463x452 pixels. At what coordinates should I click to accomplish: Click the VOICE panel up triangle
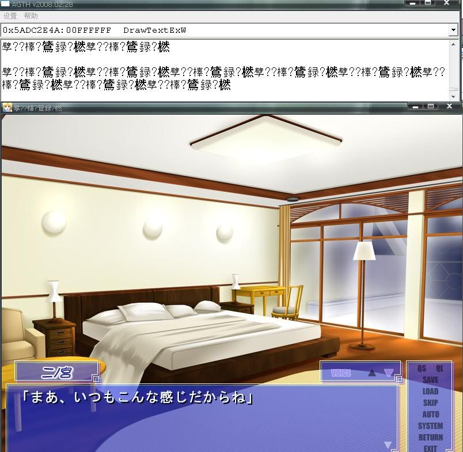[372, 373]
